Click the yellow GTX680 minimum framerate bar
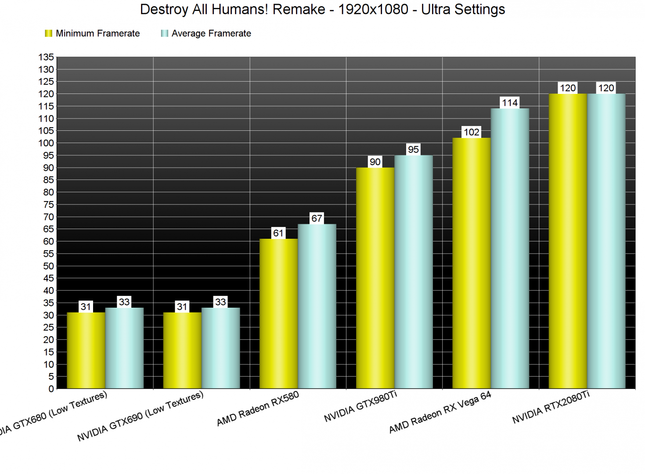The image size is (645, 474). pos(86,350)
